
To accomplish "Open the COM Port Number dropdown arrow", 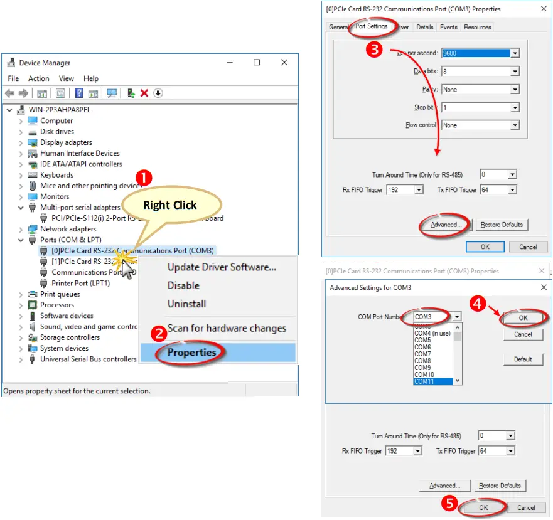I will point(457,317).
